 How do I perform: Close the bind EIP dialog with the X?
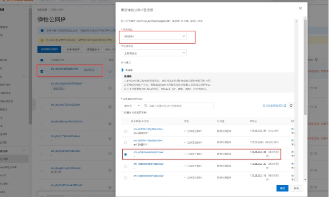(300, 8)
